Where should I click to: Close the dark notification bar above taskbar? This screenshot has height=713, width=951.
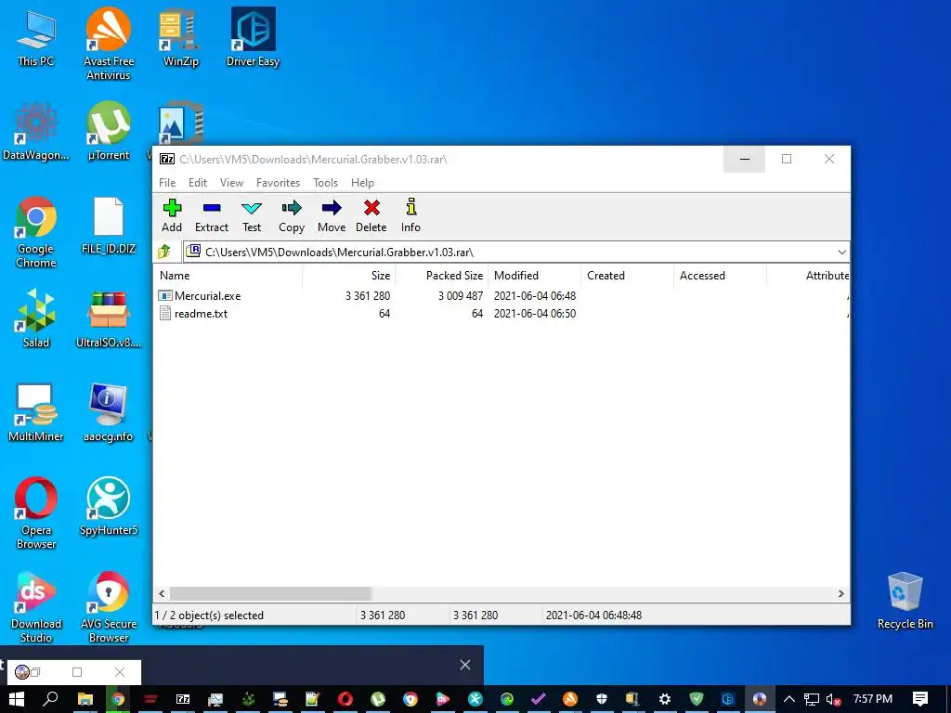point(465,665)
